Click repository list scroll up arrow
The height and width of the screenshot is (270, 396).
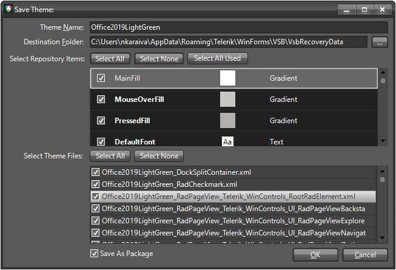click(x=383, y=72)
